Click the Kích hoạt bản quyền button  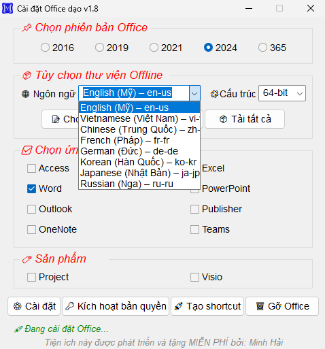116,306
